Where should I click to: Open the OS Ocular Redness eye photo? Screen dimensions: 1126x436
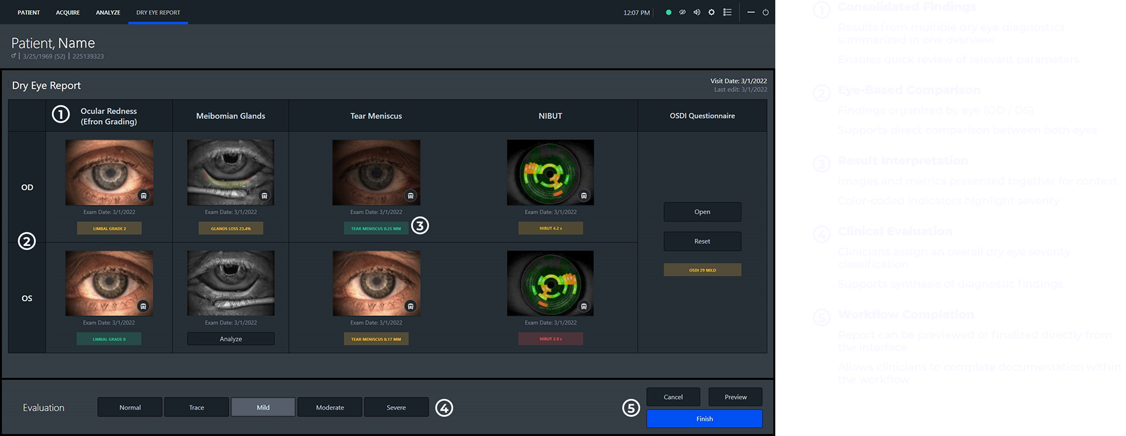coord(109,283)
